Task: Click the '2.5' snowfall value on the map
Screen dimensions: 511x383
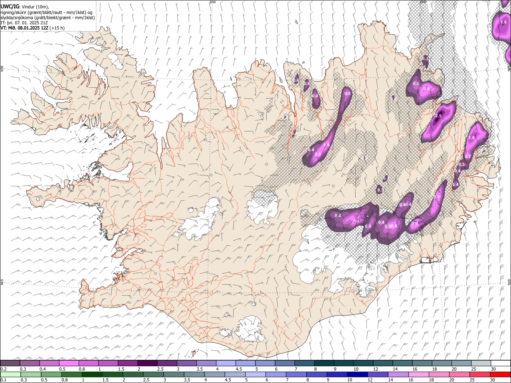Action: click(438, 116)
